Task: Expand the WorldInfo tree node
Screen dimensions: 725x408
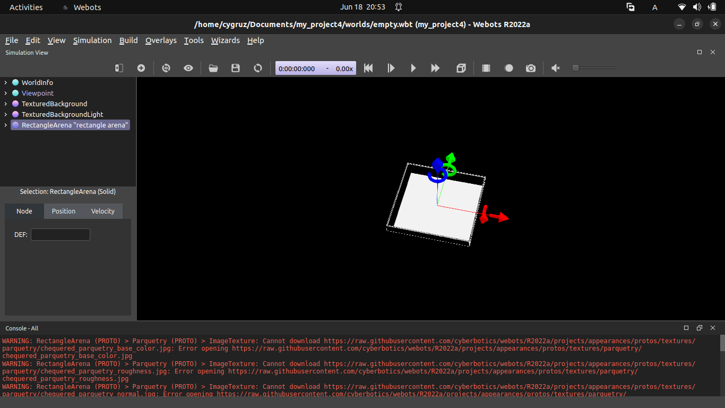Action: (6, 82)
